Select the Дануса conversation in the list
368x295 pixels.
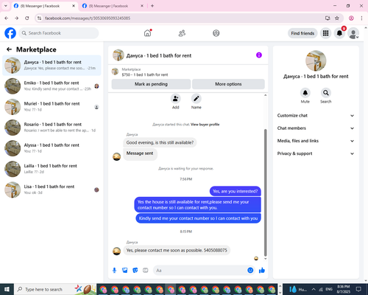click(x=52, y=66)
